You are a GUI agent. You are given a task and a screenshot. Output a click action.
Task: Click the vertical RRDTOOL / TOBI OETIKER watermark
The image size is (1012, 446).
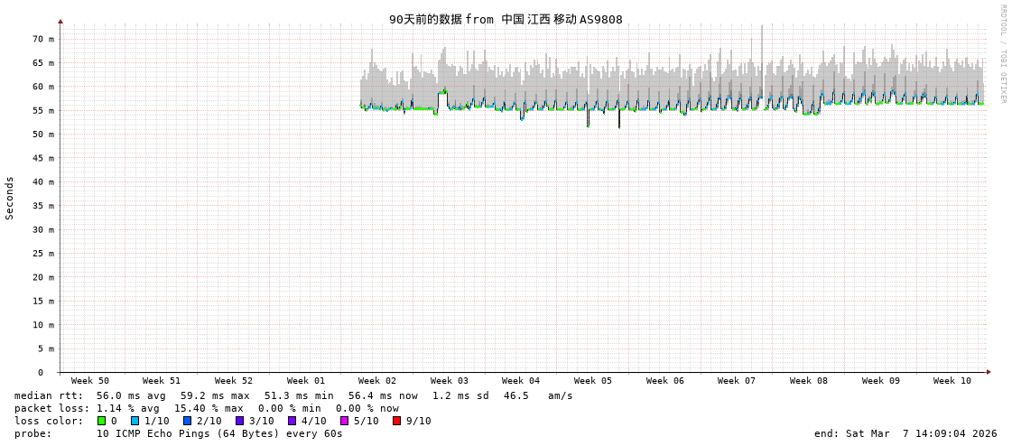[x=1002, y=53]
